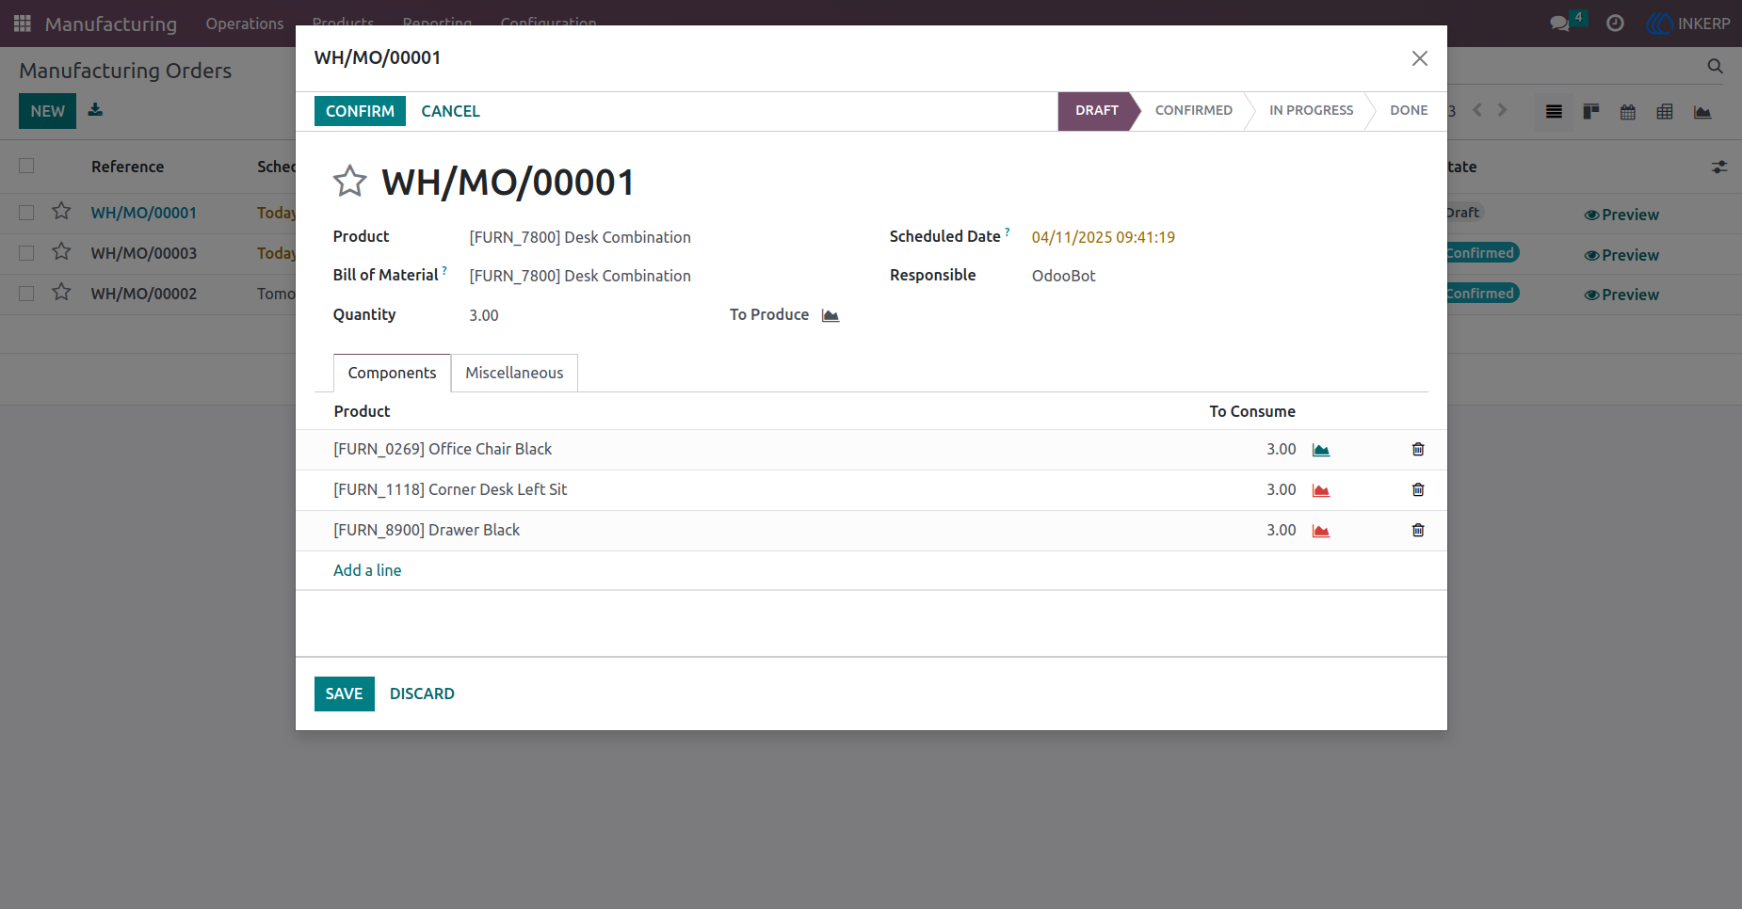Mark WH/MO/00001 as favorite in dialog
1742x909 pixels.
click(349, 181)
